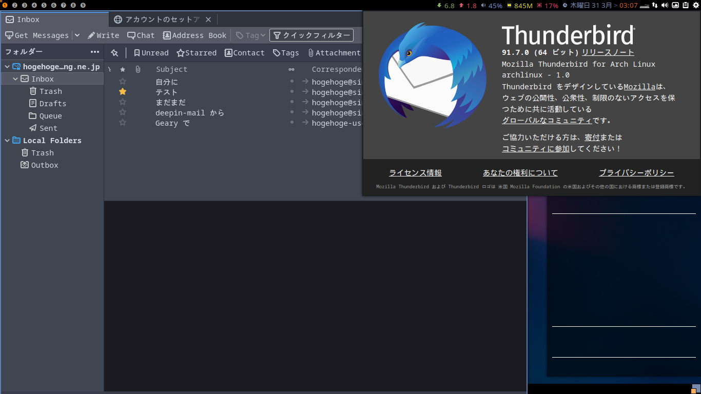Close the アカウントのセットアップ tab
The width and height of the screenshot is (701, 394).
point(208,19)
